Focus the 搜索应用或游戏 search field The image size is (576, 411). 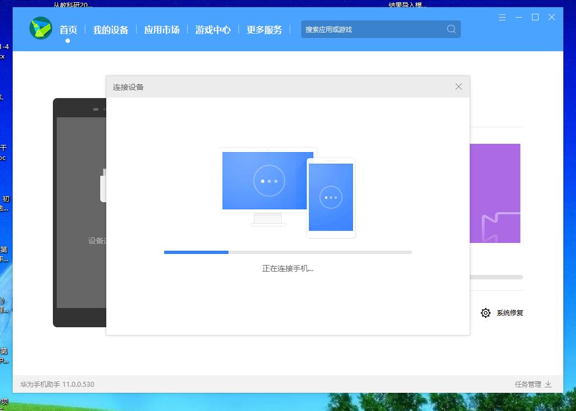coord(381,29)
